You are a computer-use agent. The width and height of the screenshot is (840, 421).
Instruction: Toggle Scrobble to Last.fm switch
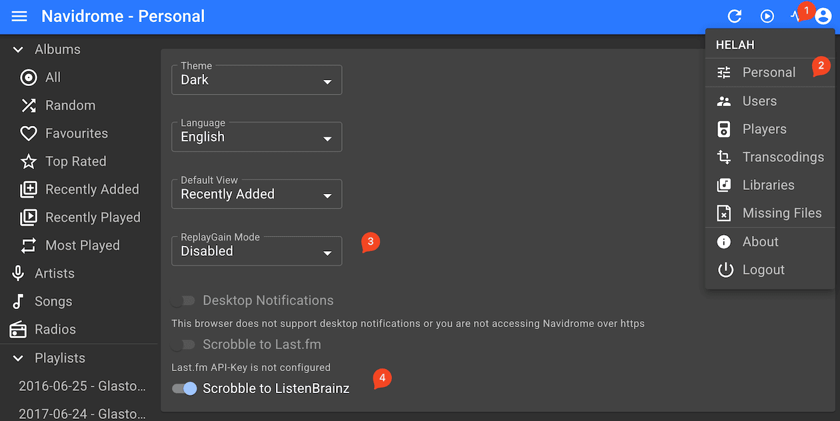[183, 344]
